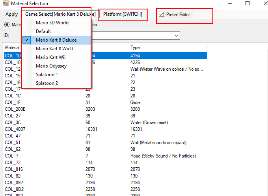Maximize the Material Selection window

tap(248, 3)
